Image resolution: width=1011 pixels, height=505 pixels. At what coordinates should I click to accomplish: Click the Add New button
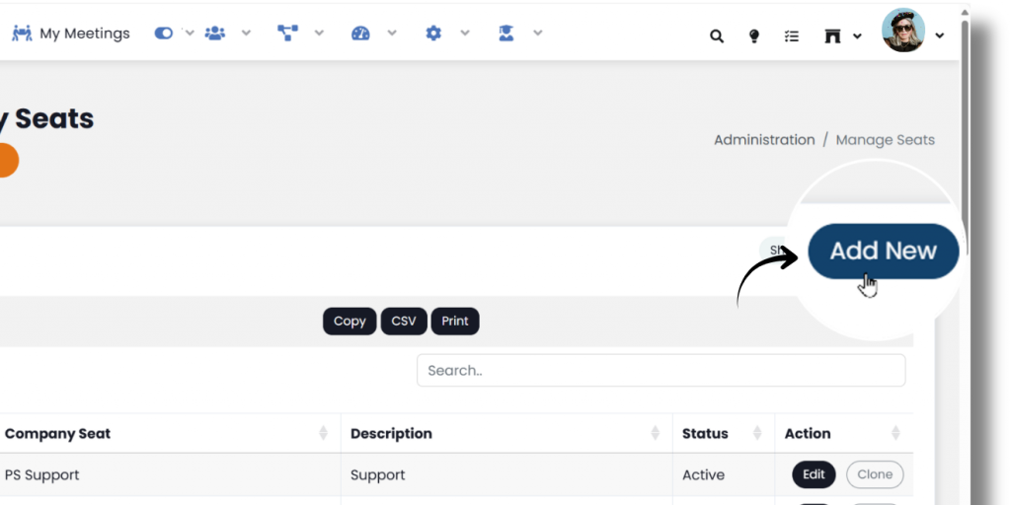pos(883,251)
